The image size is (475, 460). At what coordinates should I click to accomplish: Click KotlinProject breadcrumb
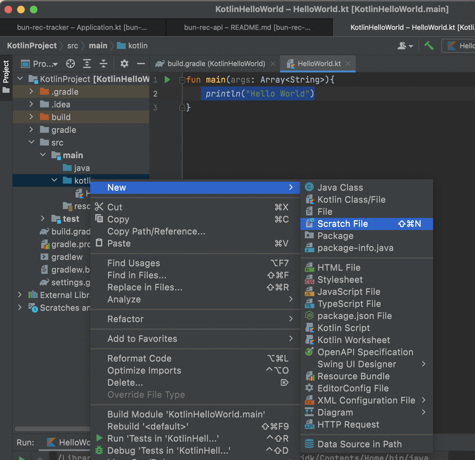(32, 46)
